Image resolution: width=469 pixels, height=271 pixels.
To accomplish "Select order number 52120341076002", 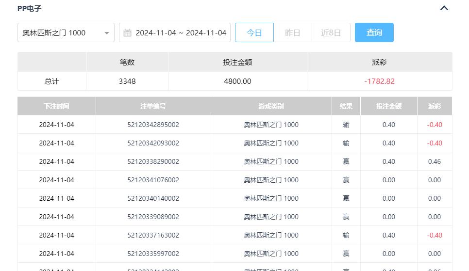I will [153, 180].
